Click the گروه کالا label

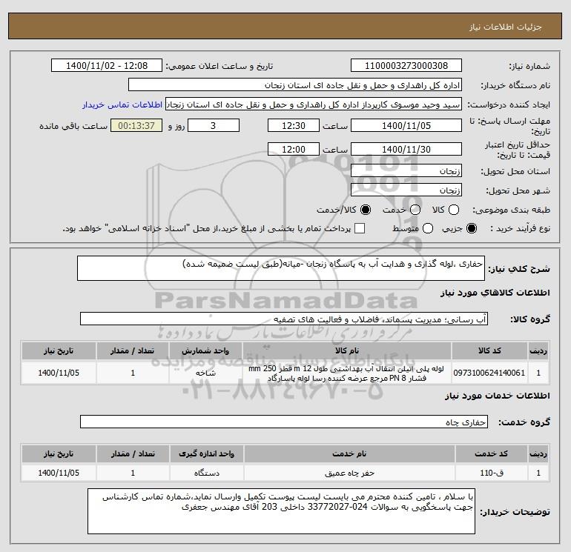[x=530, y=319]
